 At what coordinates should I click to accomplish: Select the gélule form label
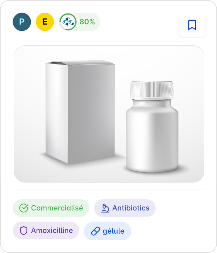[114, 231]
